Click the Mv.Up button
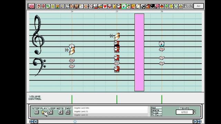Image resolution: width=221 pixels, height=124 pixels. [156, 113]
